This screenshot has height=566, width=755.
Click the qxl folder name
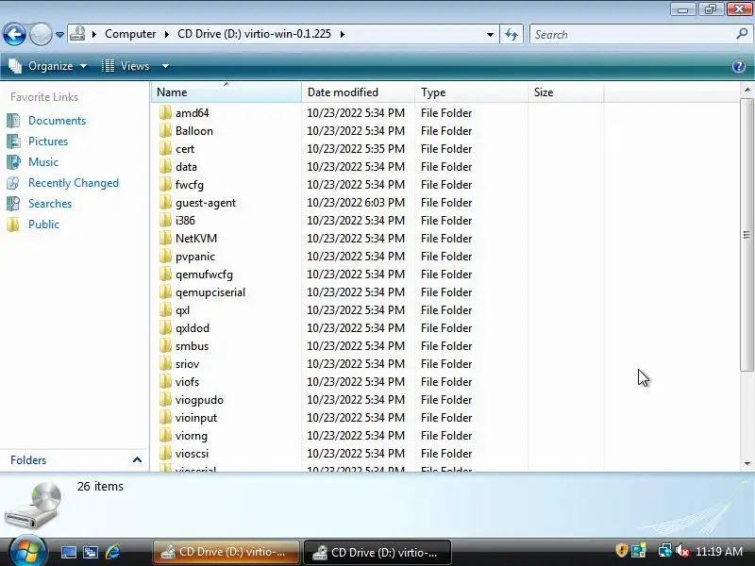click(x=182, y=310)
